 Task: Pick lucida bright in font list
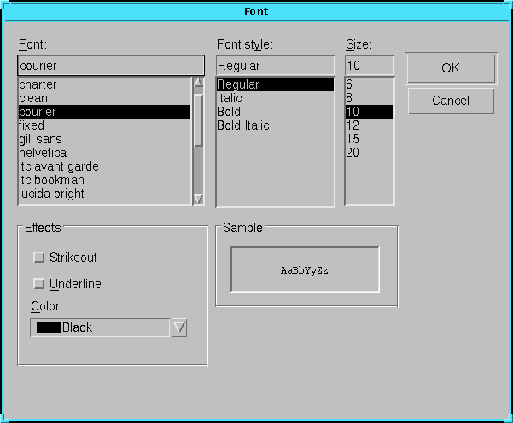point(51,194)
